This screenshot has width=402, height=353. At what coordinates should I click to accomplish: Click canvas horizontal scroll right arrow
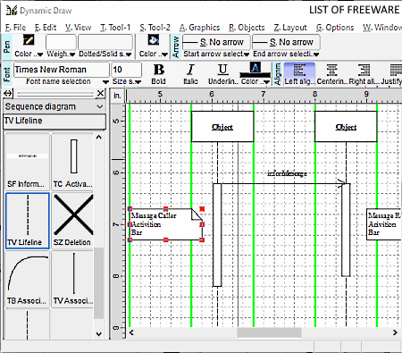pyautogui.click(x=395, y=332)
